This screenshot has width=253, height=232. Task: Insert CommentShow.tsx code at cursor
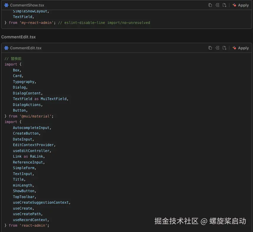[217, 5]
